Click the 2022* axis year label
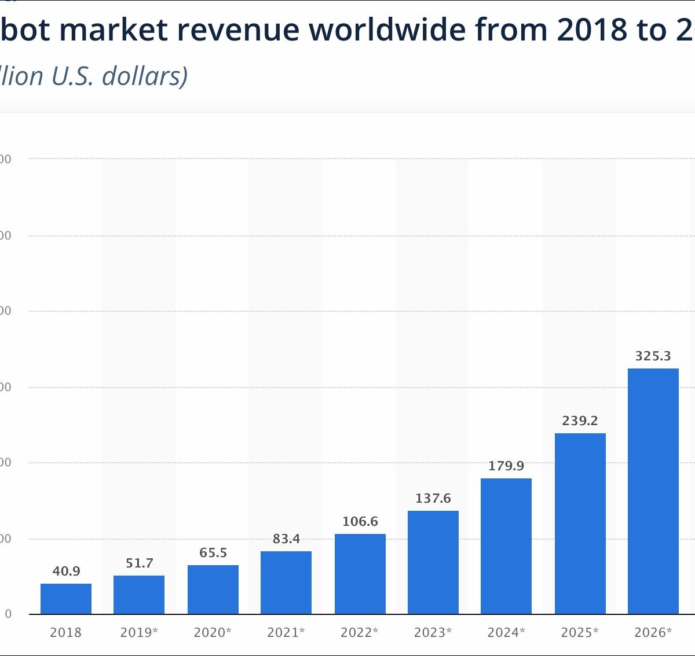This screenshot has width=695, height=656. pyautogui.click(x=360, y=632)
